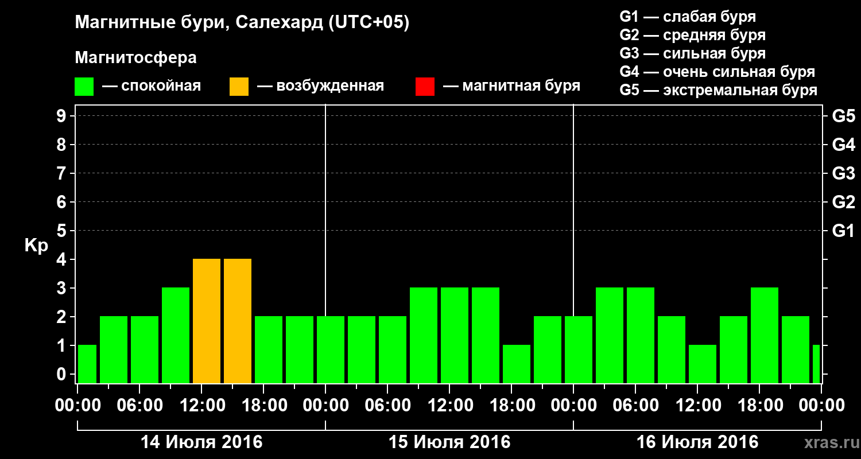Select the first orange Kp 4 bar
This screenshot has height=459, width=861.
tap(207, 321)
